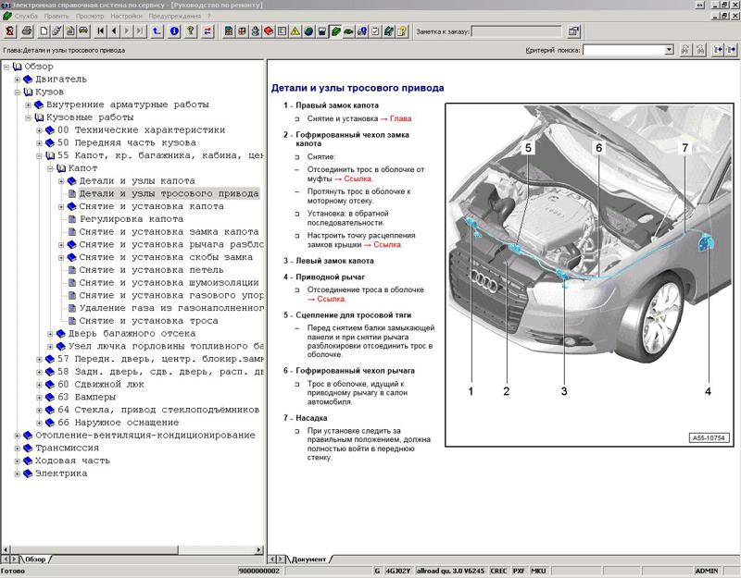Expand 63 Бамперы tree node

[39, 398]
